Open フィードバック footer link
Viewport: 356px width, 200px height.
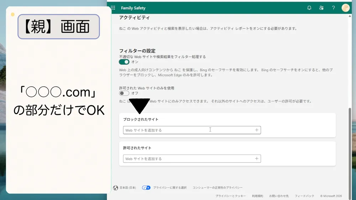[304, 196]
